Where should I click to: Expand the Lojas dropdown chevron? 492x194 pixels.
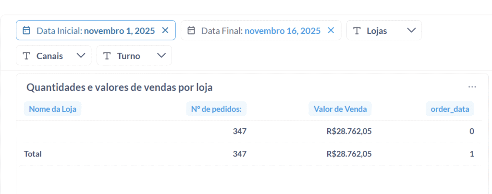411,30
